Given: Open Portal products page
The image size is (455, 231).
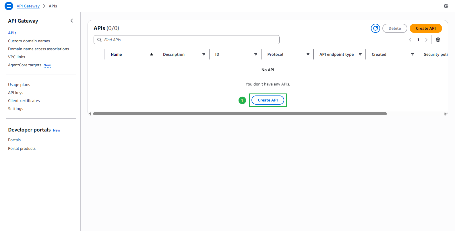Looking at the screenshot, I should 22,148.
